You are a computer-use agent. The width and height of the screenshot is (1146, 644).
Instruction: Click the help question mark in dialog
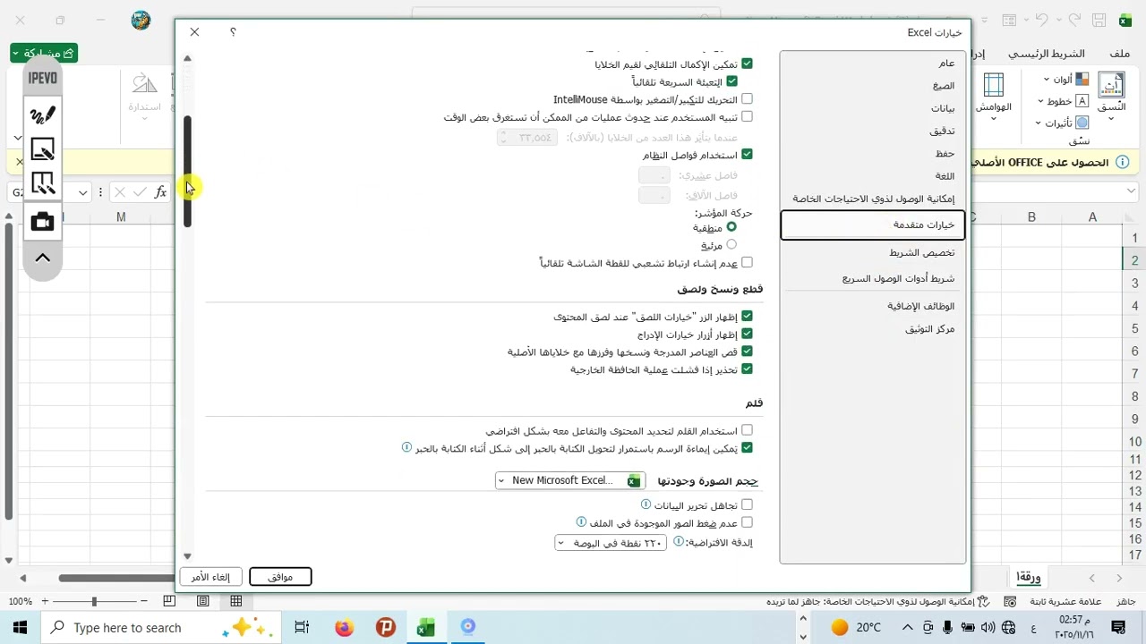tap(233, 32)
